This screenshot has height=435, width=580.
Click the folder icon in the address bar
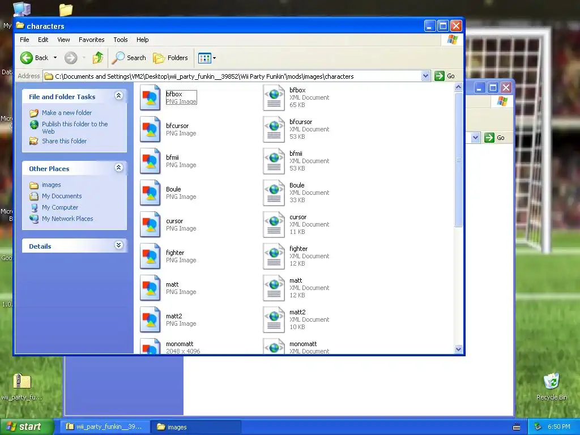[x=49, y=76]
